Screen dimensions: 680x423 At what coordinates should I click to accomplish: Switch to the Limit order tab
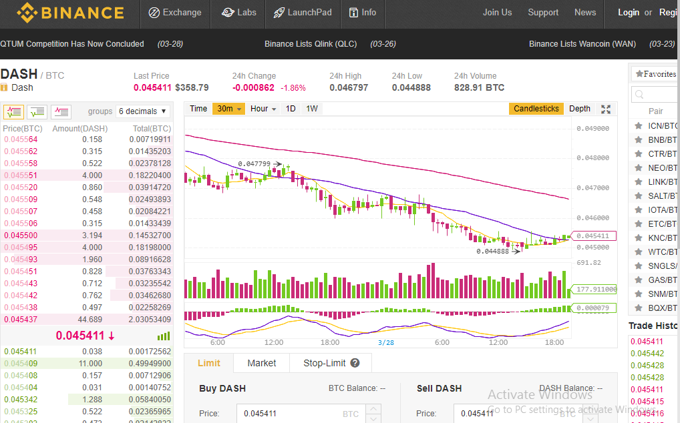coord(209,363)
